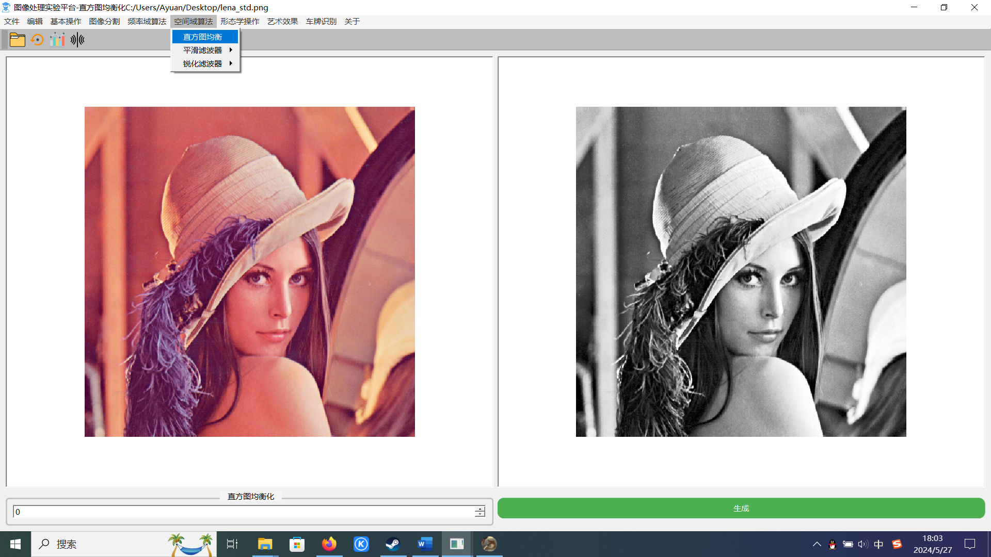991x557 pixels.
Task: Open the 形态学操作 menu
Action: (239, 21)
